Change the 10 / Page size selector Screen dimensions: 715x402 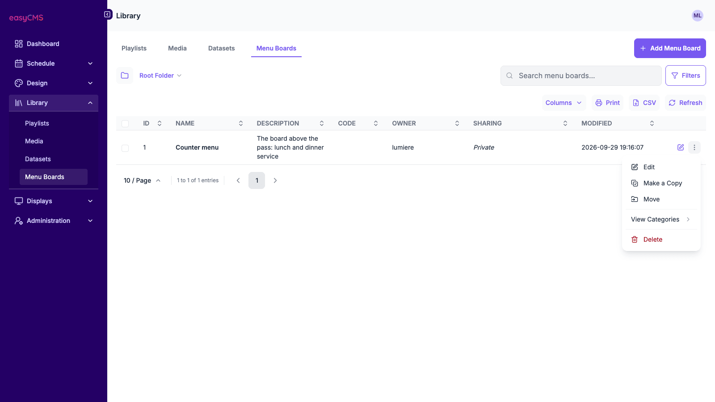[142, 180]
